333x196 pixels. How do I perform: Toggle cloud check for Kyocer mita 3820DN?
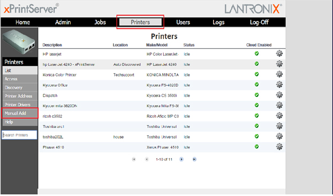(257, 105)
